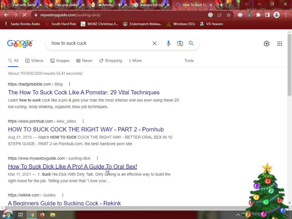
Task: Click the Chrome taskbar icon
Action: pos(32,215)
